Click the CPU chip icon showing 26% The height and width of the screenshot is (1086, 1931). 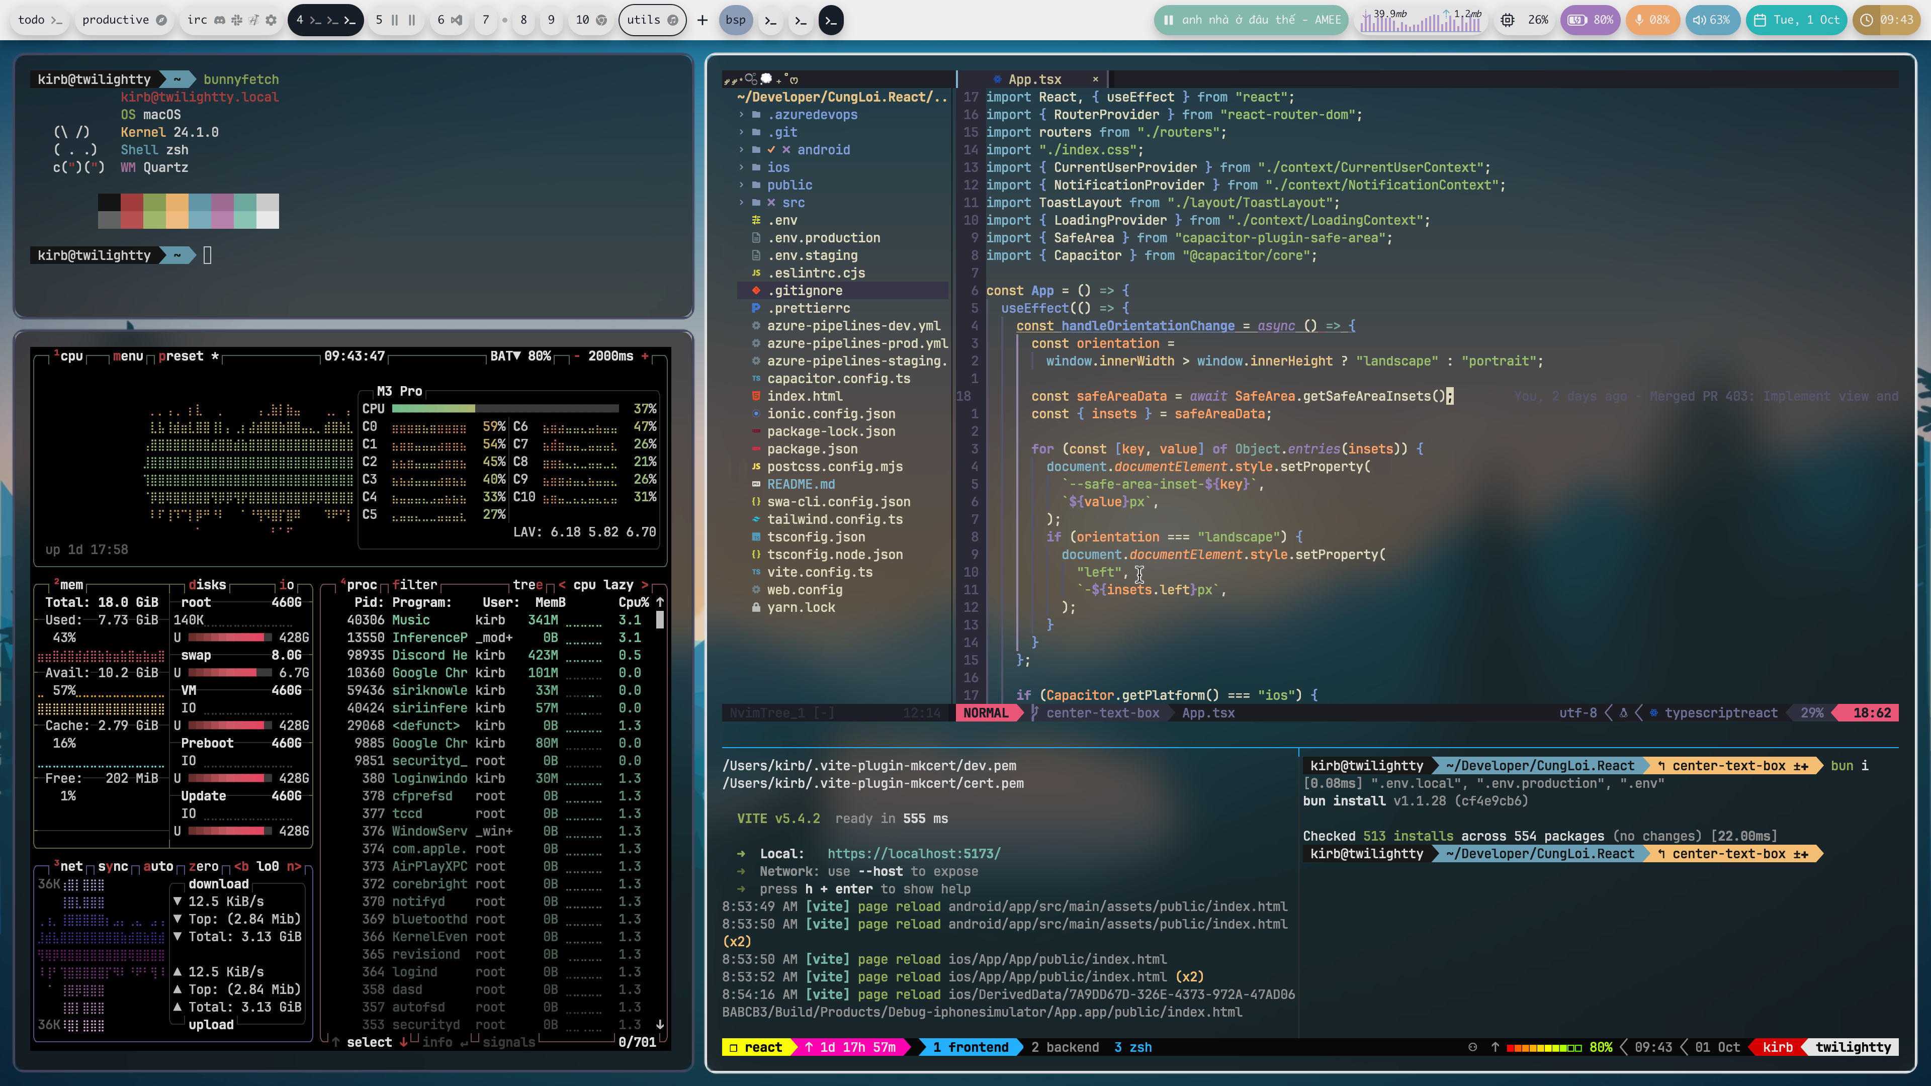(x=1508, y=20)
